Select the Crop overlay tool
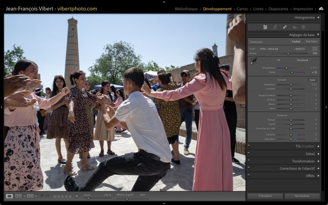 [275, 27]
